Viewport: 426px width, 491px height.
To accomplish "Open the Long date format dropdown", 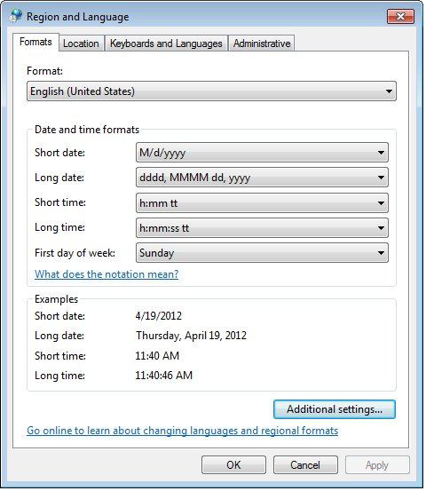I will point(262,178).
